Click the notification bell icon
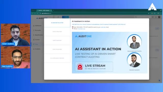Viewport: 163px width, 92px height. 156,17
